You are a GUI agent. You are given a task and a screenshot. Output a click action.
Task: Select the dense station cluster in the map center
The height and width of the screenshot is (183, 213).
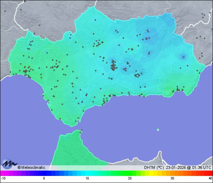(113, 65)
